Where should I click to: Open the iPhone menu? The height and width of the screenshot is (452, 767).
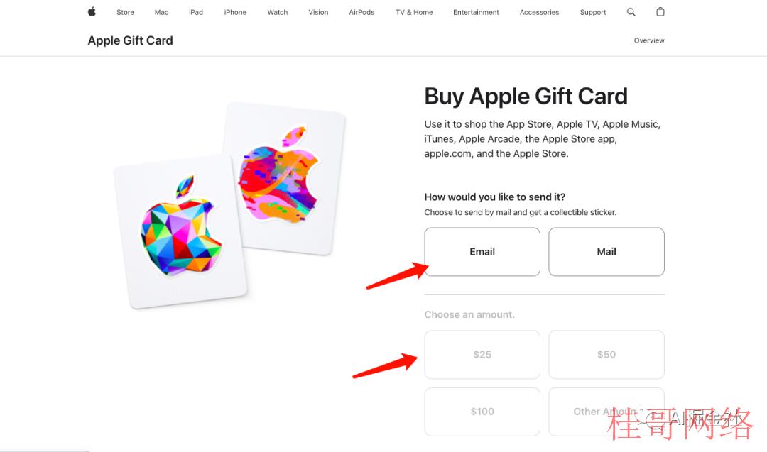(235, 12)
